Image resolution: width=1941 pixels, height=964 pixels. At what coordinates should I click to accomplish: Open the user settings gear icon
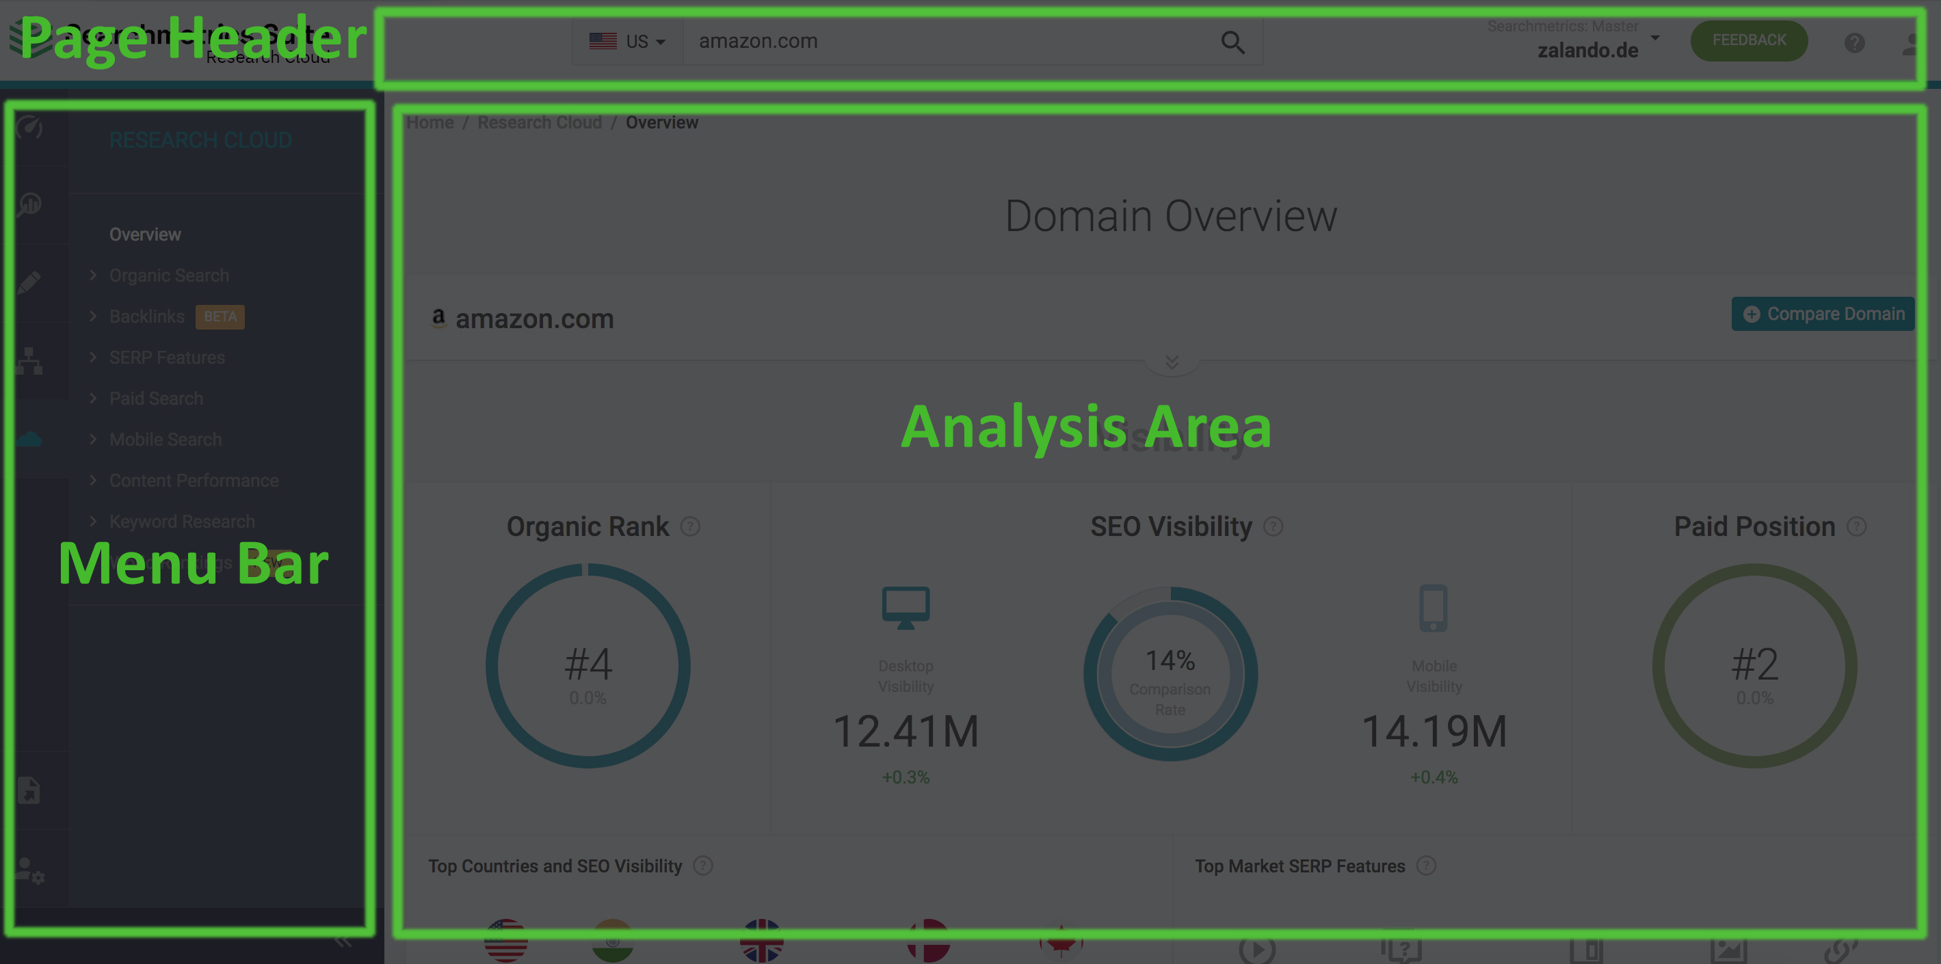pos(30,870)
